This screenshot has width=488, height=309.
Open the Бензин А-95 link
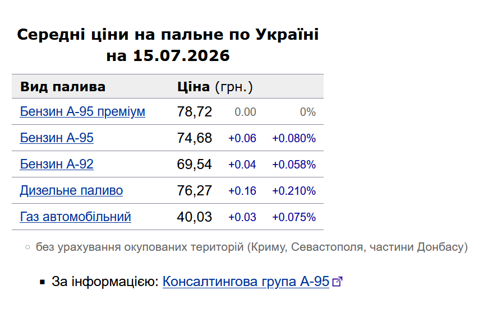point(57,138)
